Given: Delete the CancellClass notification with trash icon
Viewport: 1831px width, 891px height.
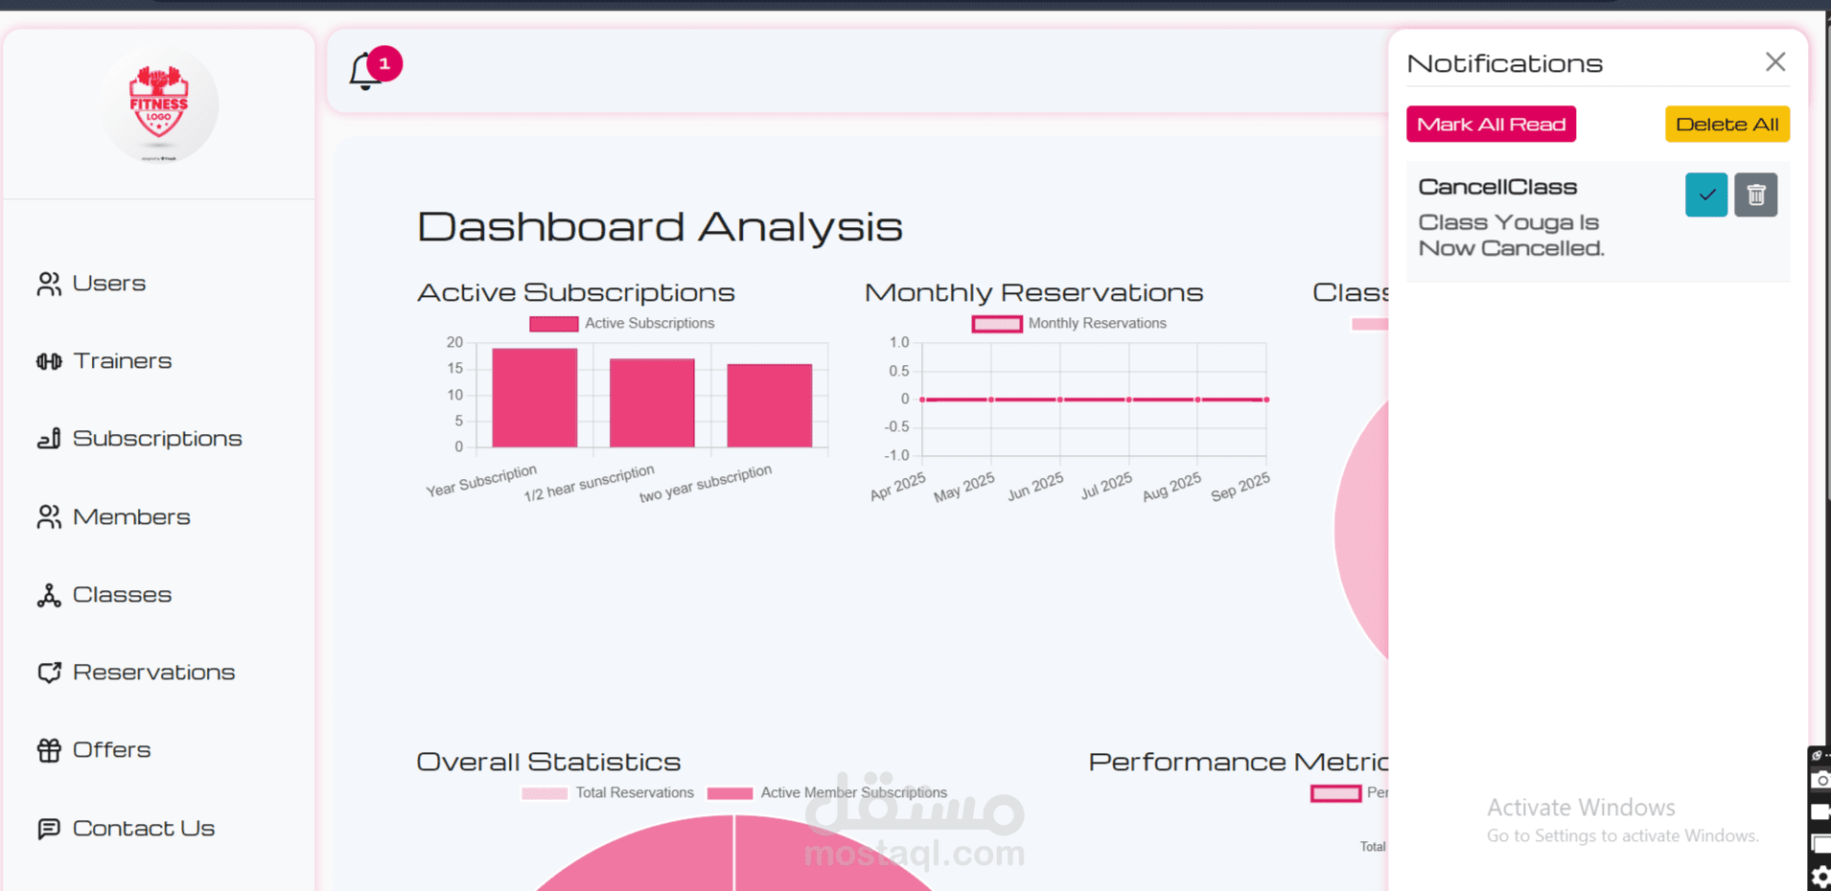Looking at the screenshot, I should point(1755,195).
